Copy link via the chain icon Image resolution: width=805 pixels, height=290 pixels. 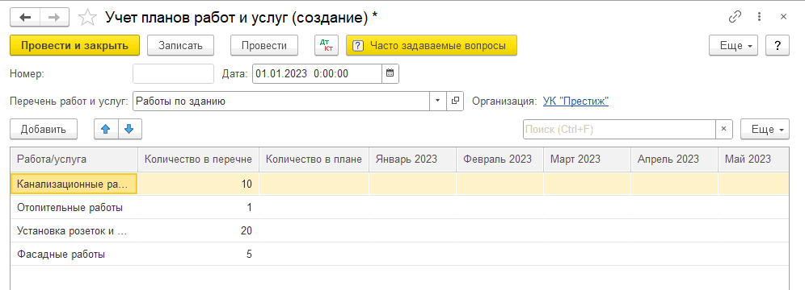point(735,17)
